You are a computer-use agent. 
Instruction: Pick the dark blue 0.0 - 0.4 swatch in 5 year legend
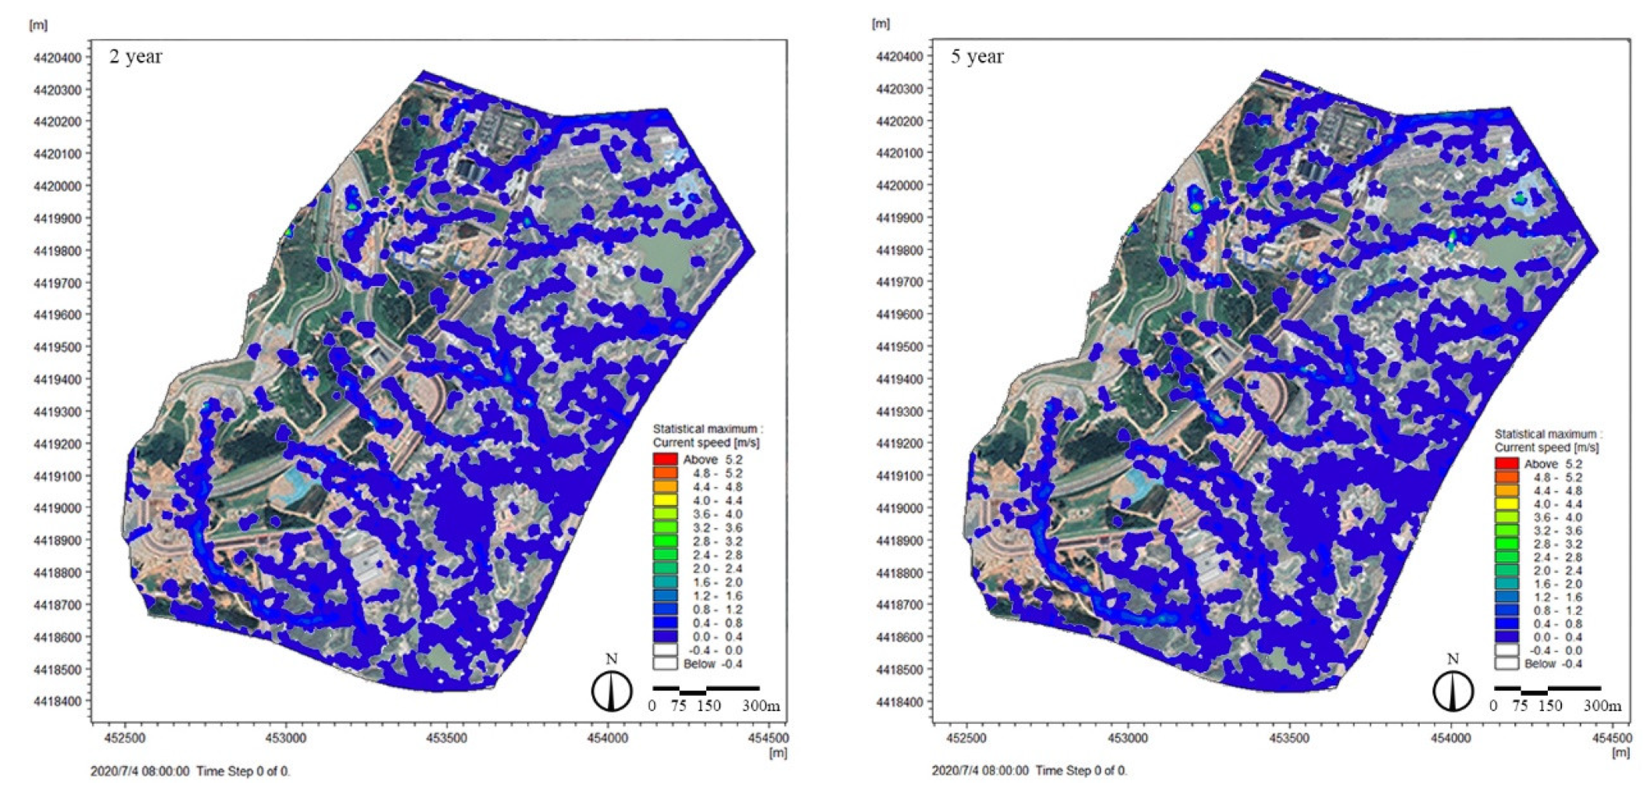coord(1506,637)
